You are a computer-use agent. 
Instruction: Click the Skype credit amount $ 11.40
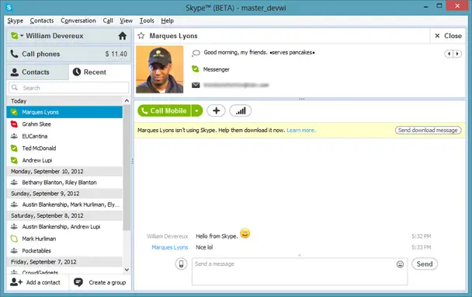tap(116, 54)
